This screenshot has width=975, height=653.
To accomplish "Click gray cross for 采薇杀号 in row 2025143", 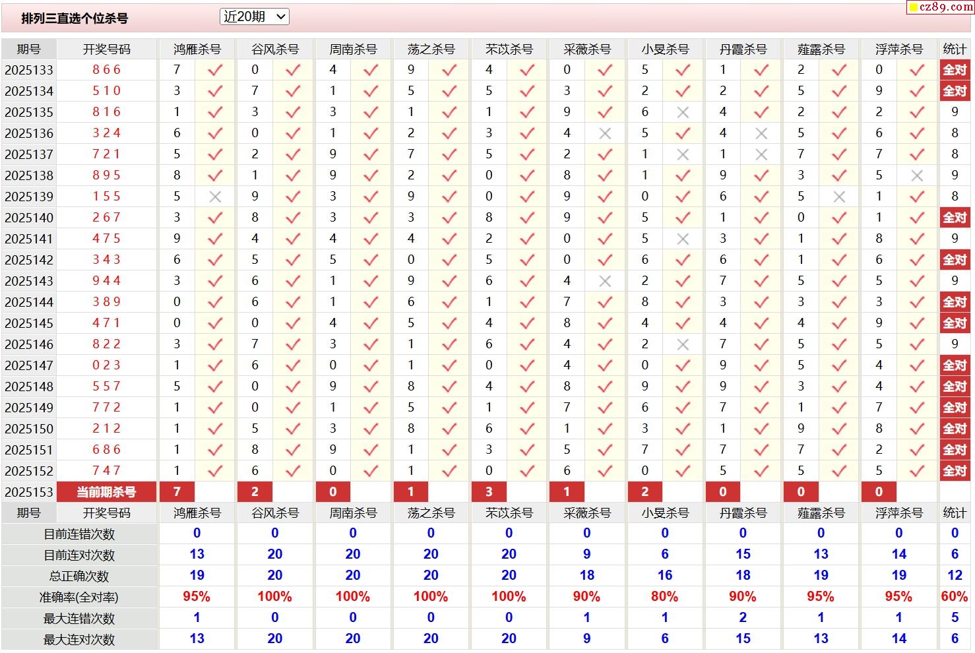I will click(605, 281).
